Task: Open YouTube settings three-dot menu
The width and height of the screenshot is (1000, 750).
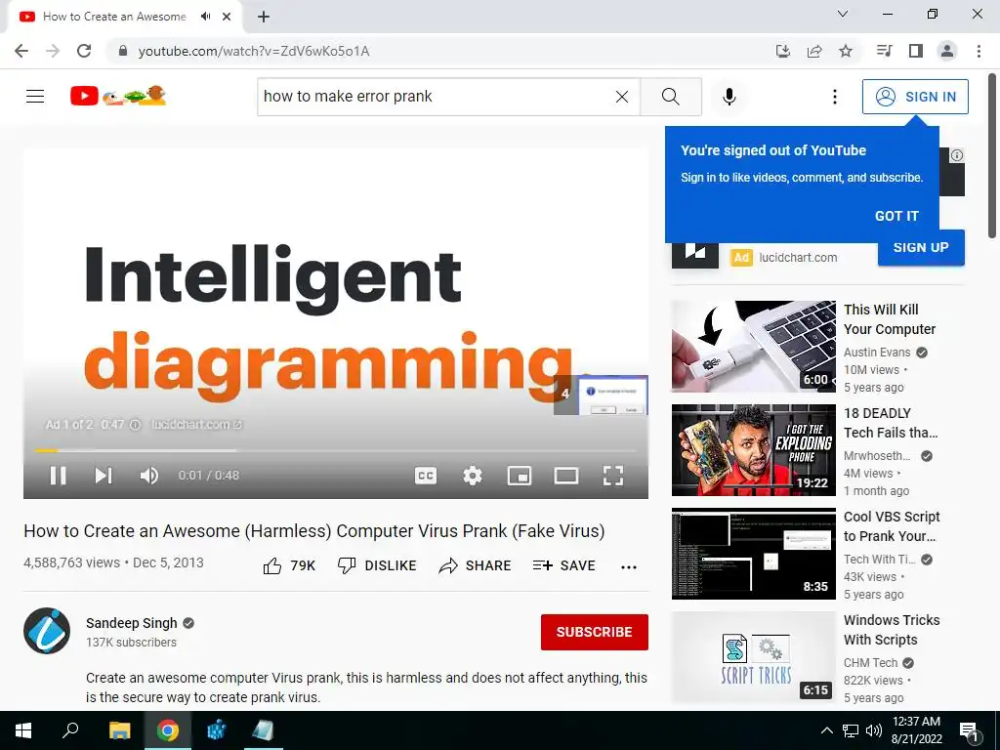Action: tap(834, 97)
